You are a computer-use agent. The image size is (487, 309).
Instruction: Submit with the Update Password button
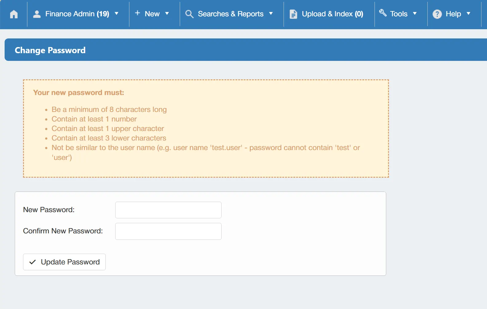tap(64, 262)
